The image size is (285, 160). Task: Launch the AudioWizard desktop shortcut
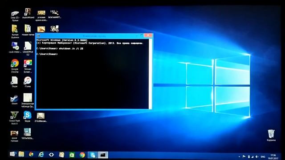[28, 13]
